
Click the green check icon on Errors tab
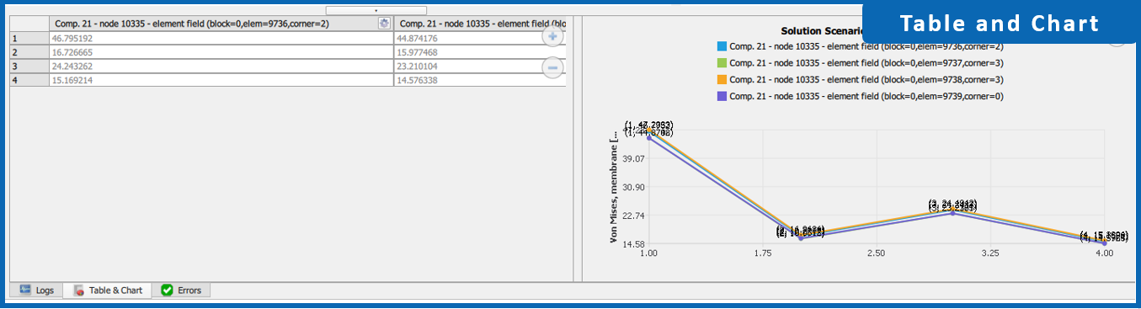(167, 290)
